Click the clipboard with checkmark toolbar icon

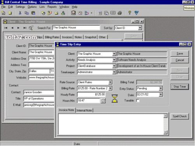(x=50, y=13)
